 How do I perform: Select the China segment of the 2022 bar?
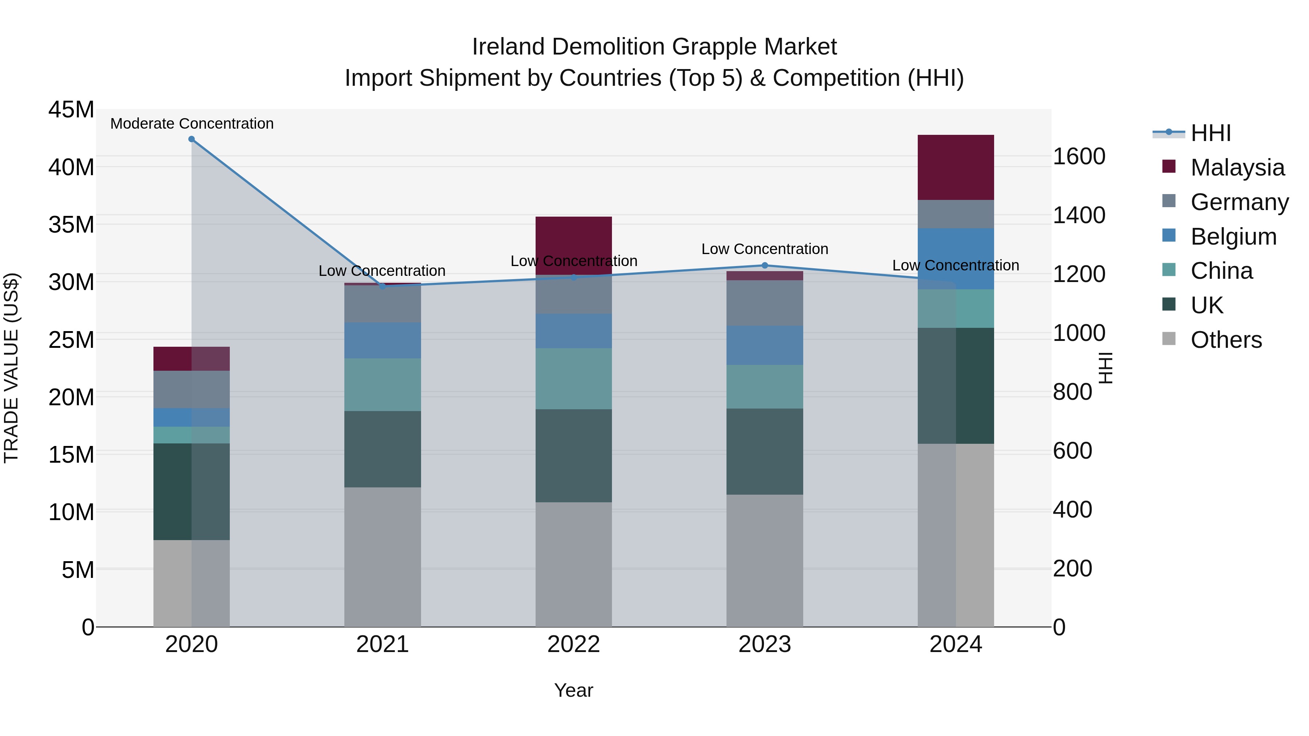[574, 379]
